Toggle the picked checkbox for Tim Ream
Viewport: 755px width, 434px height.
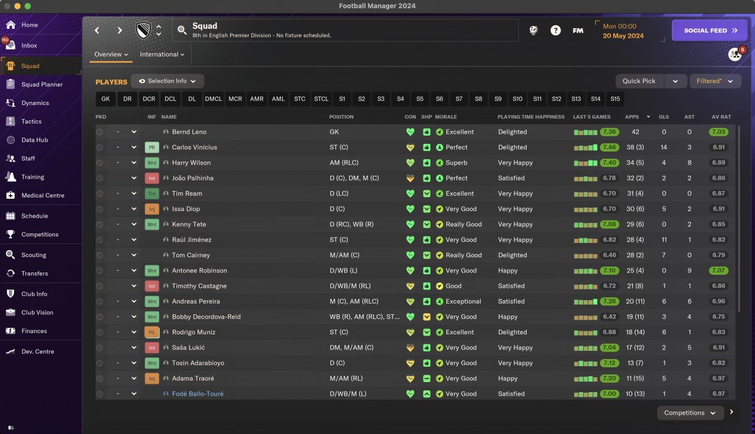[x=100, y=193]
